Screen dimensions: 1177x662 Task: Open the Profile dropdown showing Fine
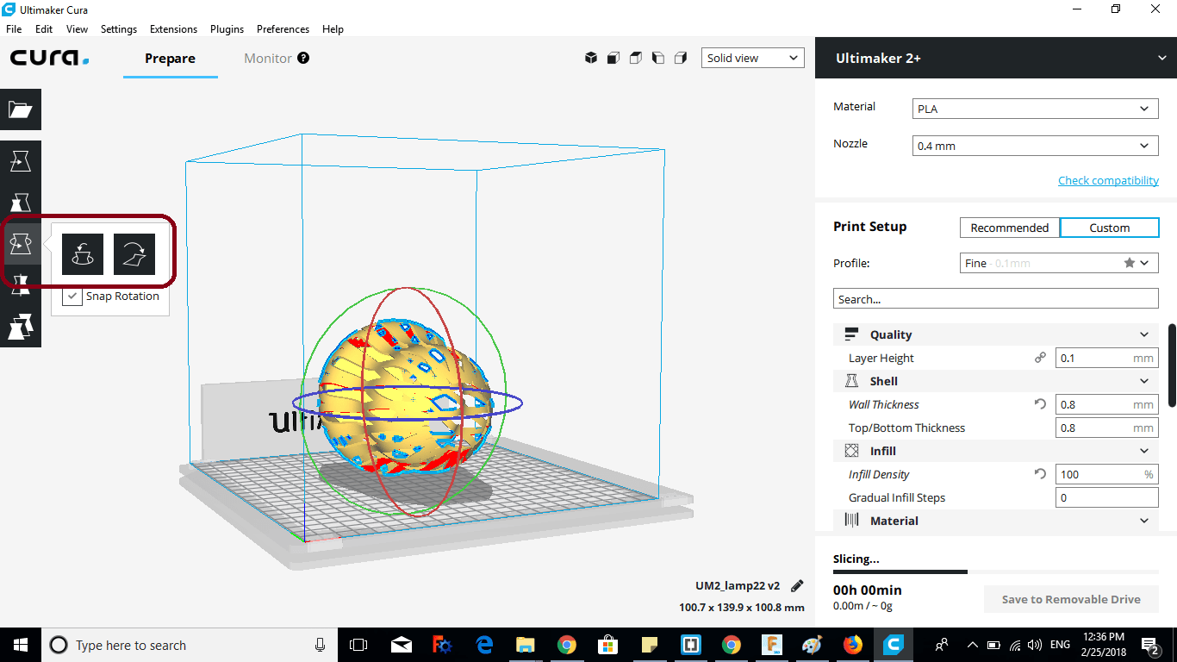1059,263
